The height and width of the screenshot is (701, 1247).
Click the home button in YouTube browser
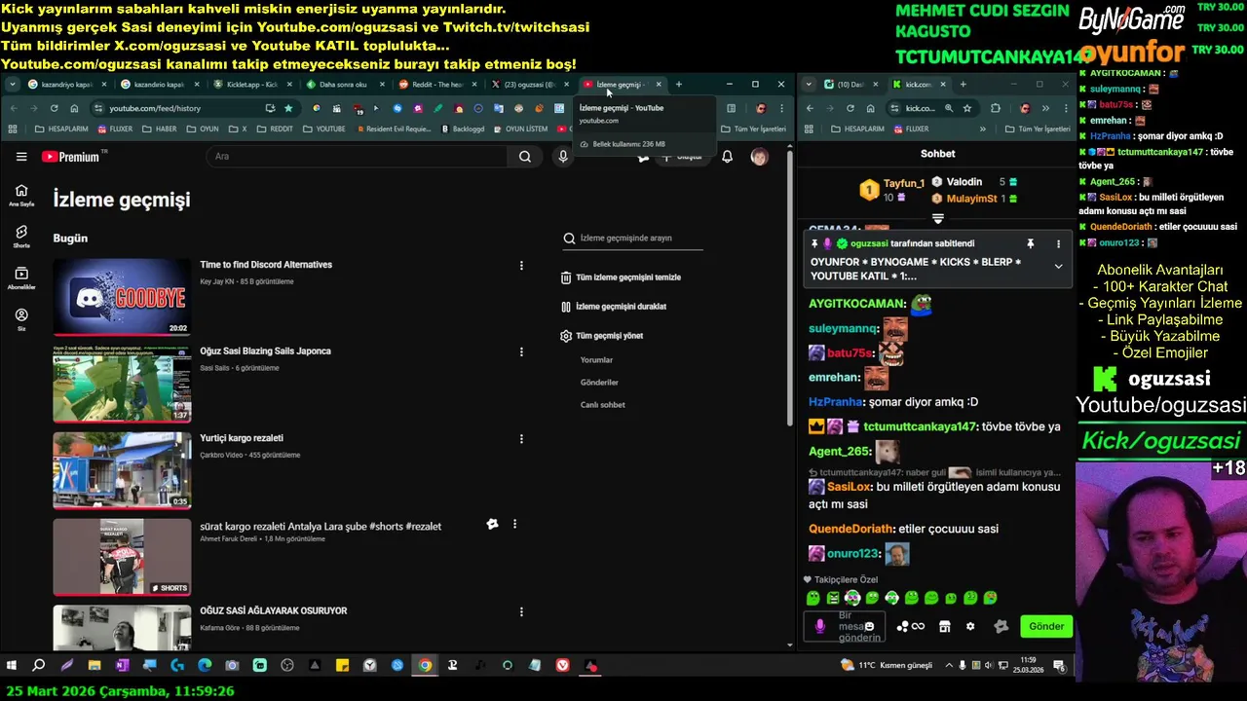[74, 108]
